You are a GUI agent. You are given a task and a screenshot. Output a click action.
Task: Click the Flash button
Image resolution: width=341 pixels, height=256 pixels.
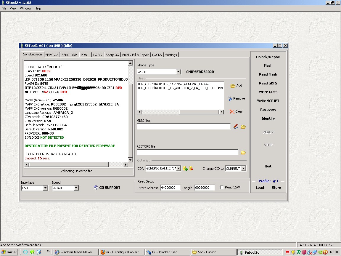(268, 65)
